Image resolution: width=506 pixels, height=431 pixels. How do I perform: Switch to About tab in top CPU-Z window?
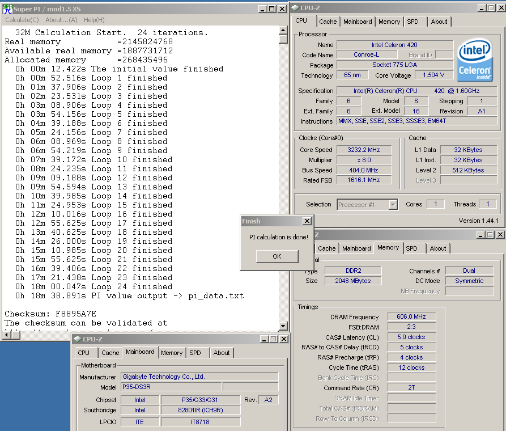(439, 22)
